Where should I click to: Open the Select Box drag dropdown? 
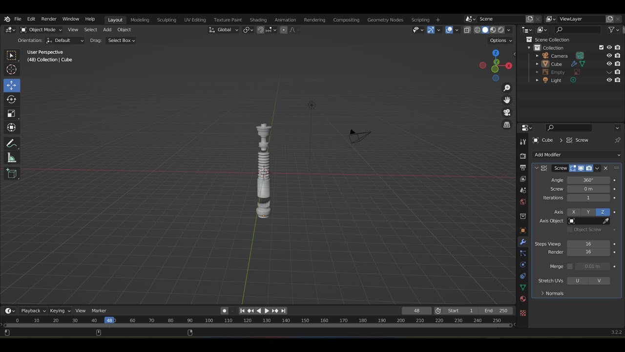coord(121,41)
